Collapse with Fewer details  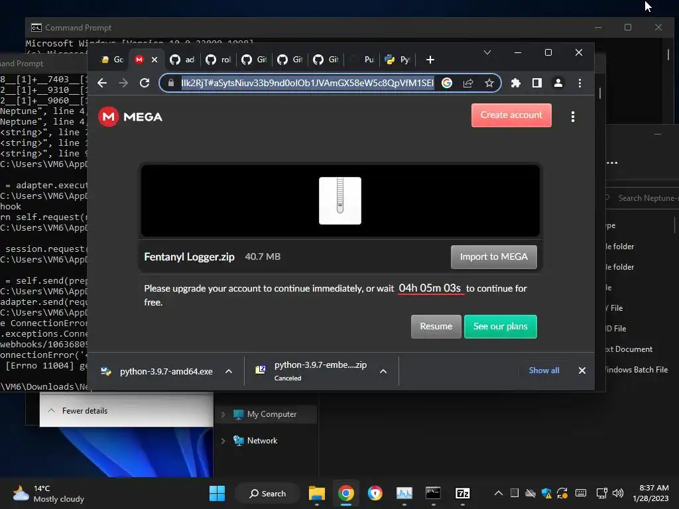[78, 411]
